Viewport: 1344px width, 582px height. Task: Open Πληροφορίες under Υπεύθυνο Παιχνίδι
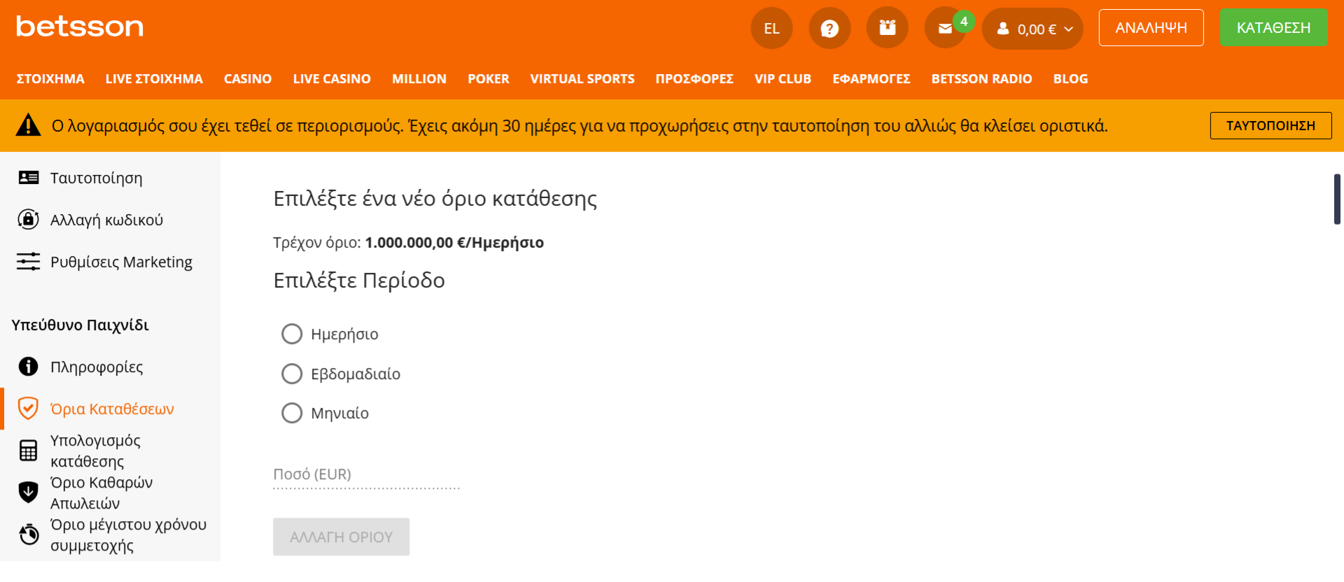(x=97, y=367)
